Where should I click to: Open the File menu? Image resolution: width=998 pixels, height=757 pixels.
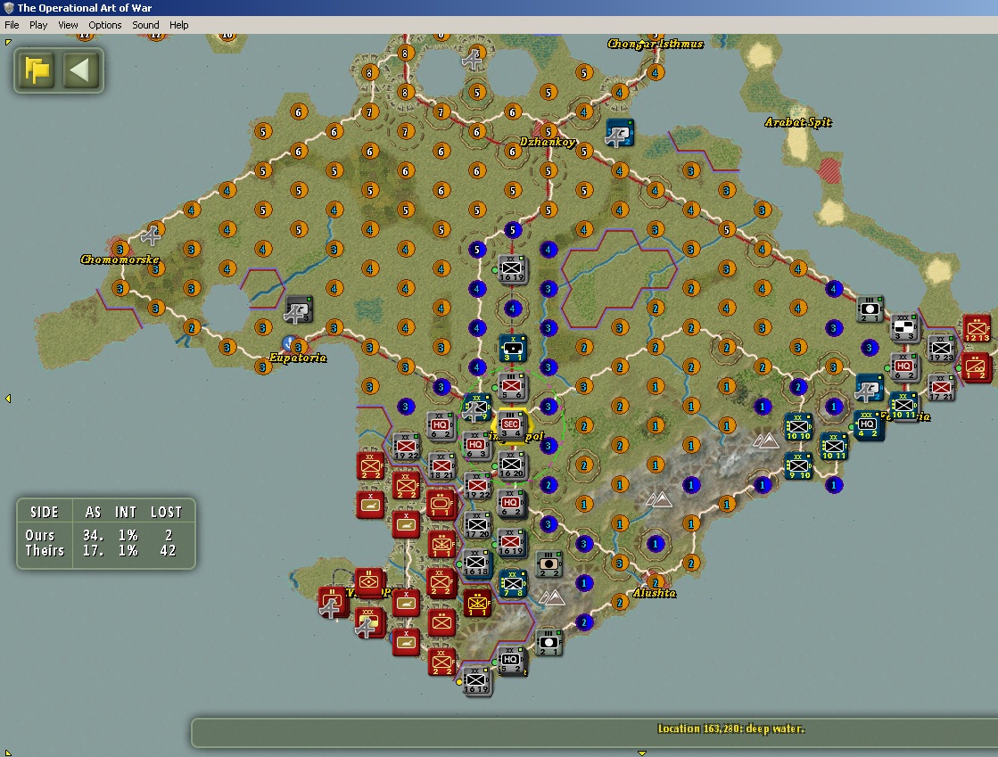coord(12,25)
